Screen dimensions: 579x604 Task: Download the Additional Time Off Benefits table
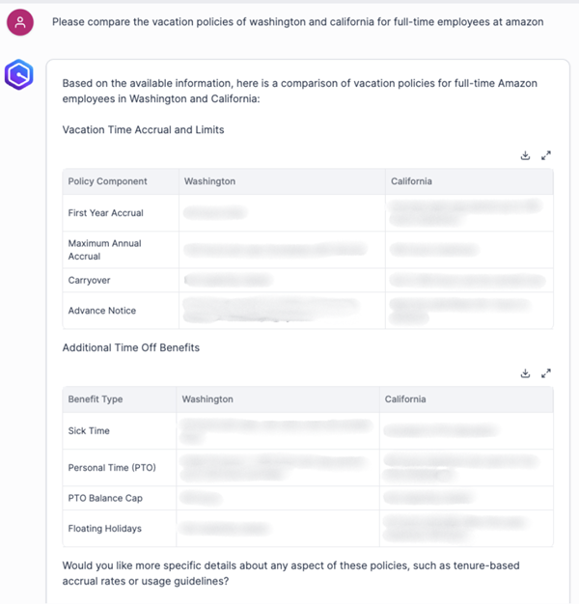click(525, 373)
